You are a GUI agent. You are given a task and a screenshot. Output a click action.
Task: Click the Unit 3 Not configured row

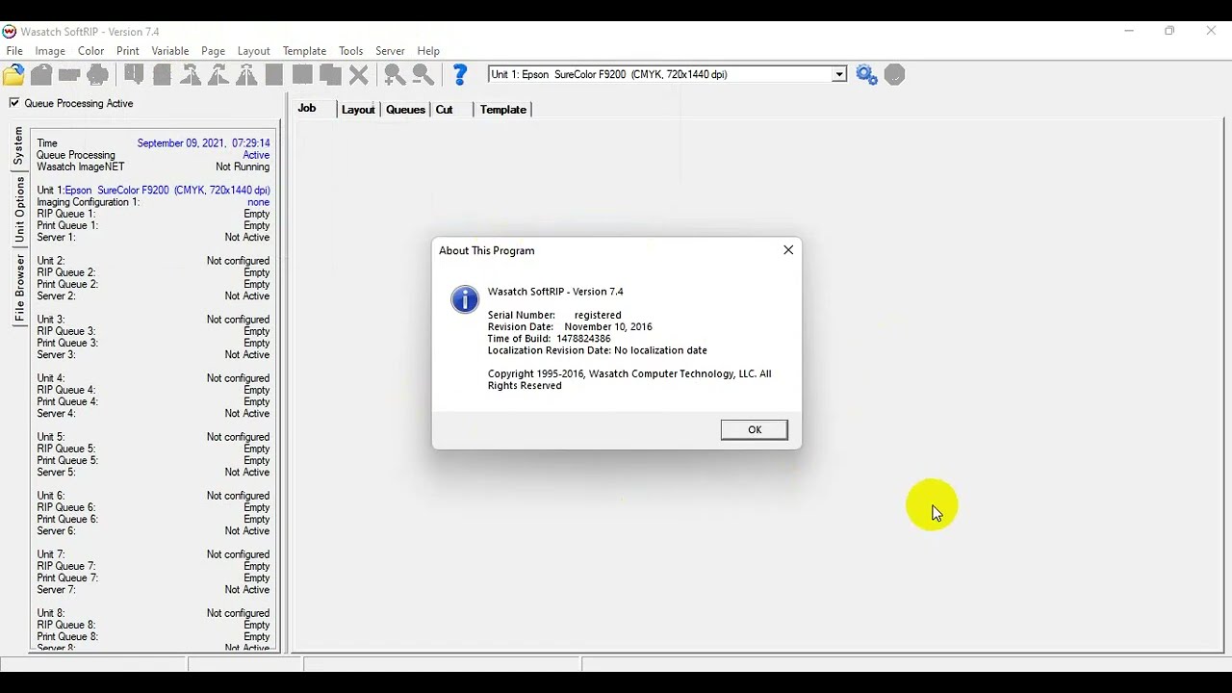(153, 320)
